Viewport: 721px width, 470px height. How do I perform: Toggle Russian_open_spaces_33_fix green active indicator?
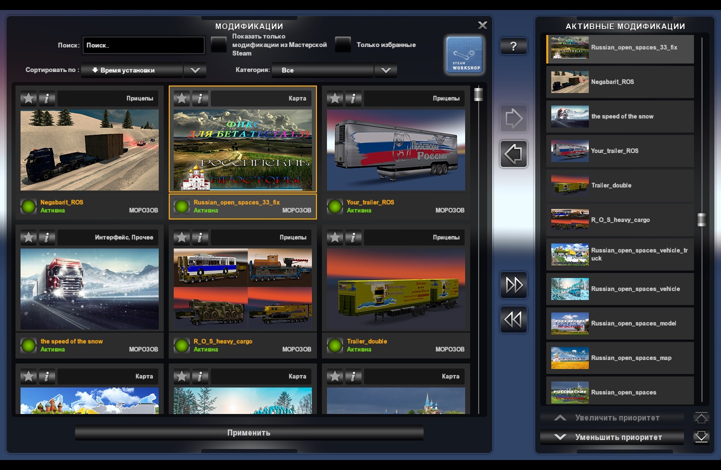click(182, 206)
